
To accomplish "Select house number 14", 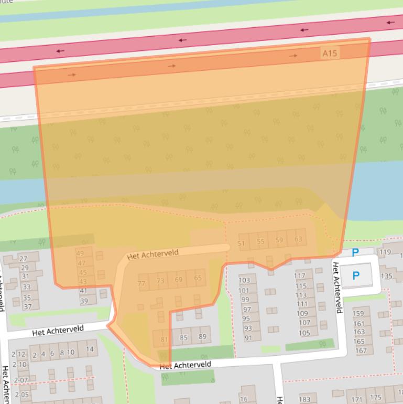I will click(x=90, y=349).
